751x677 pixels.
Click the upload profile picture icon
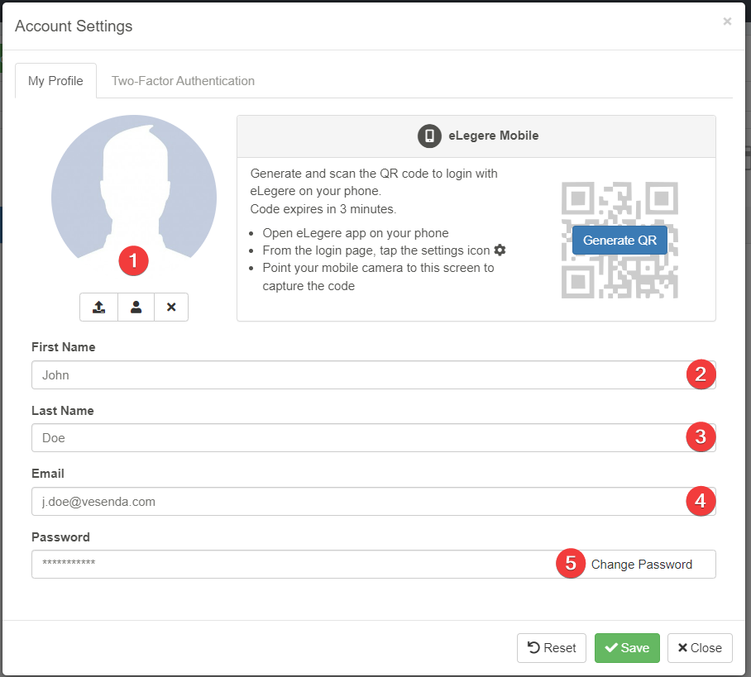pos(98,307)
